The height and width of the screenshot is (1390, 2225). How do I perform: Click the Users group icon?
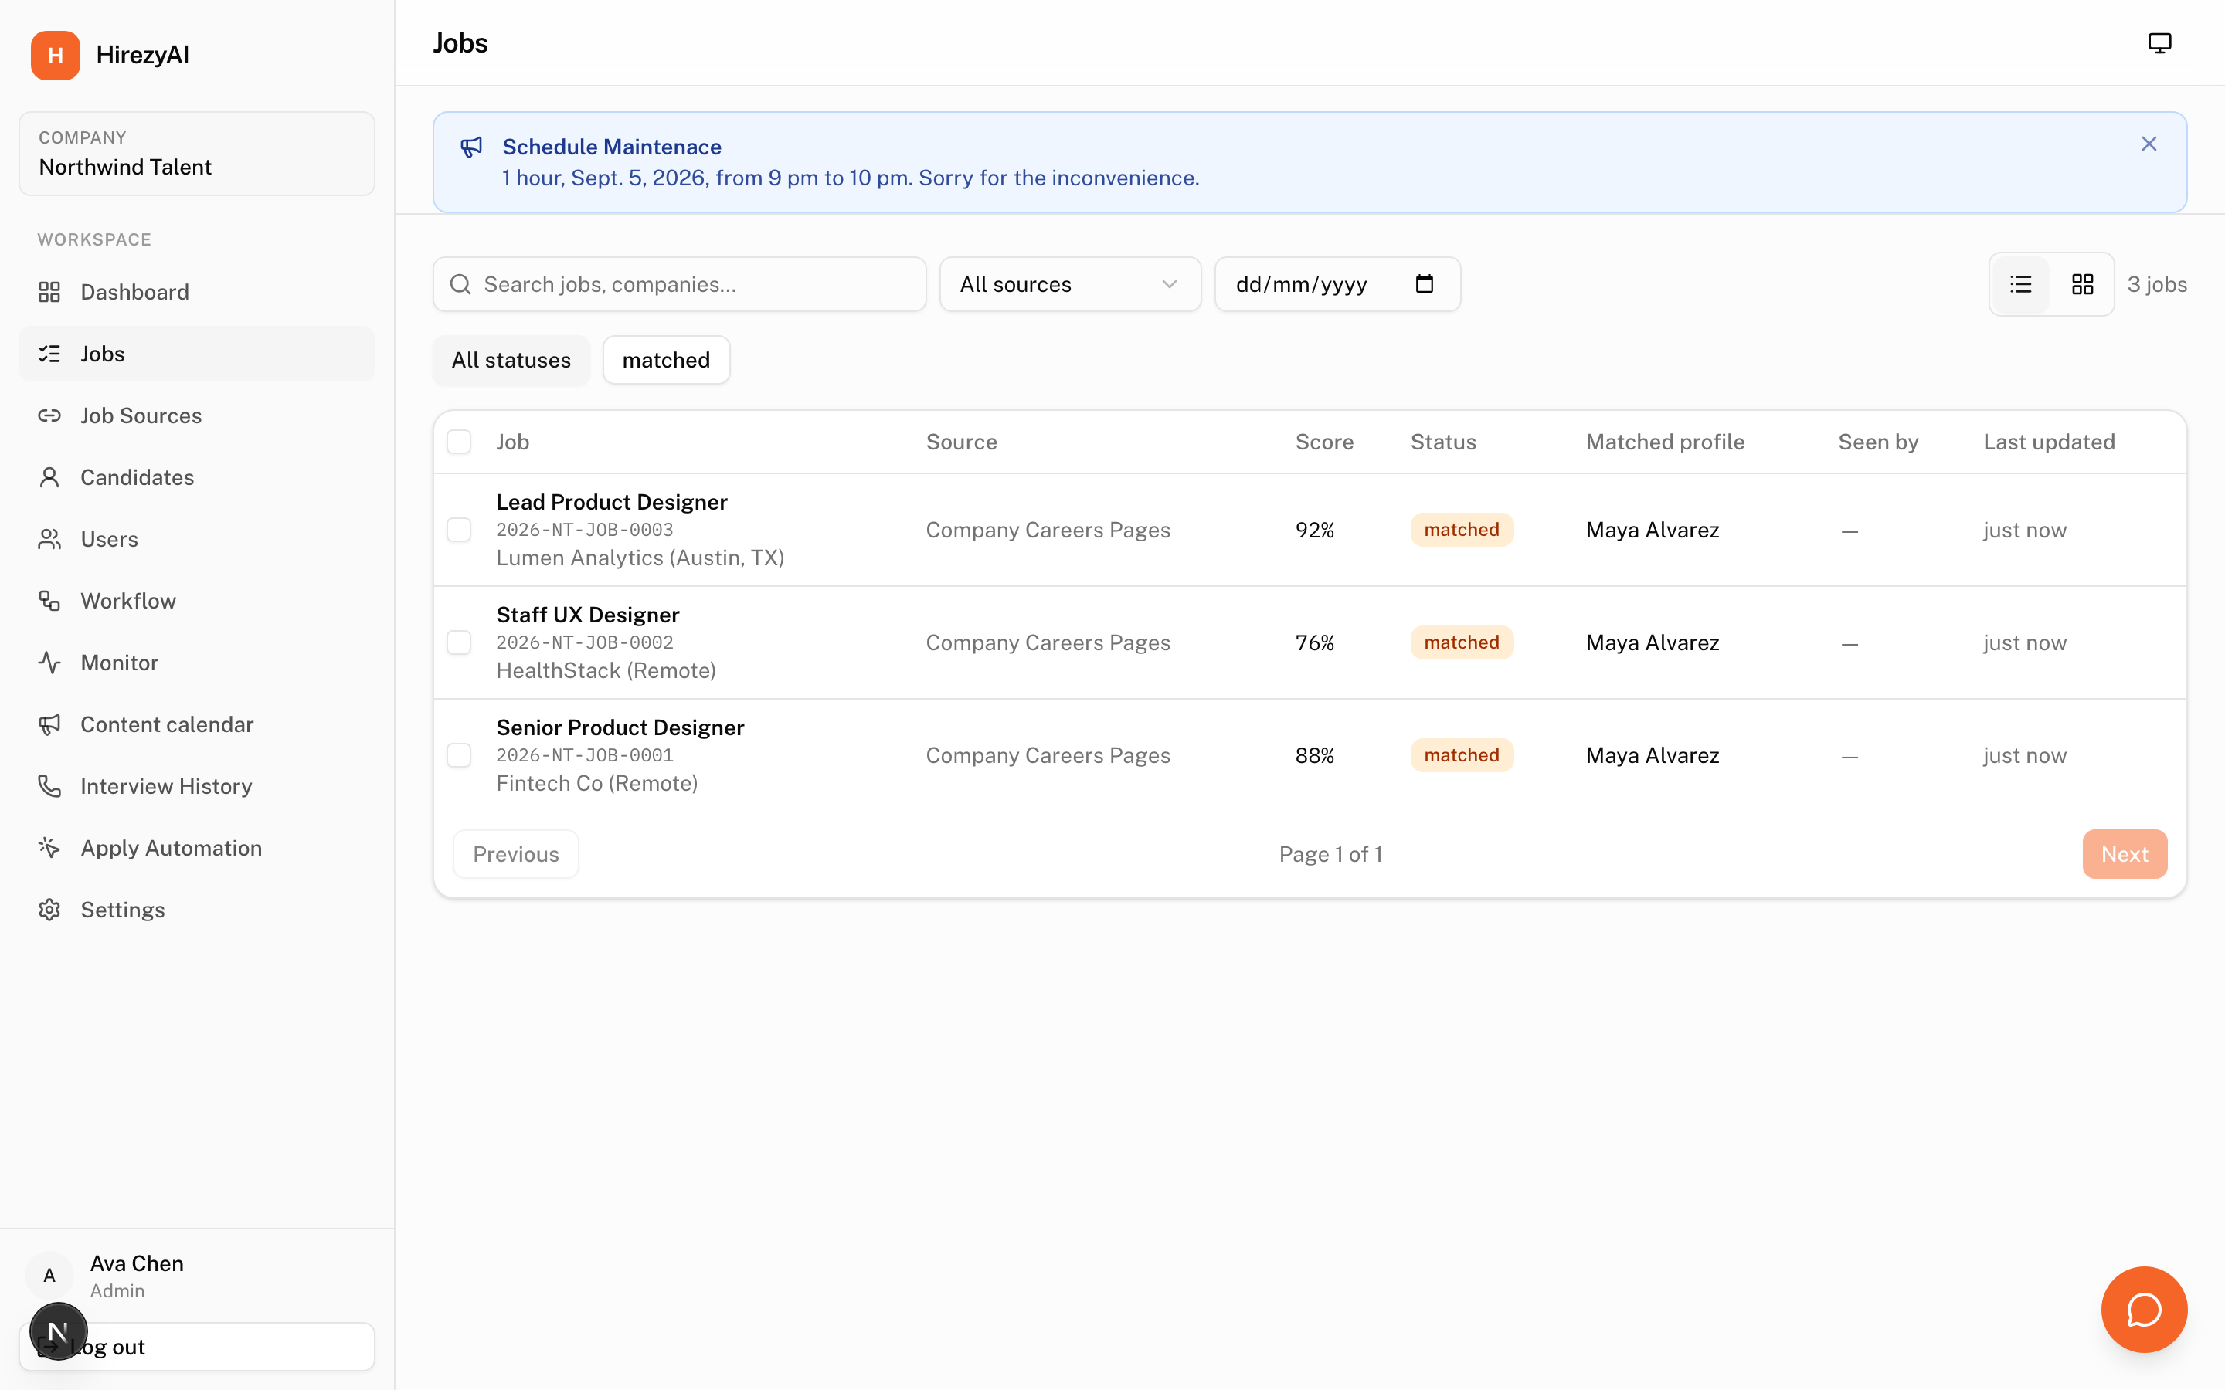coord(49,539)
